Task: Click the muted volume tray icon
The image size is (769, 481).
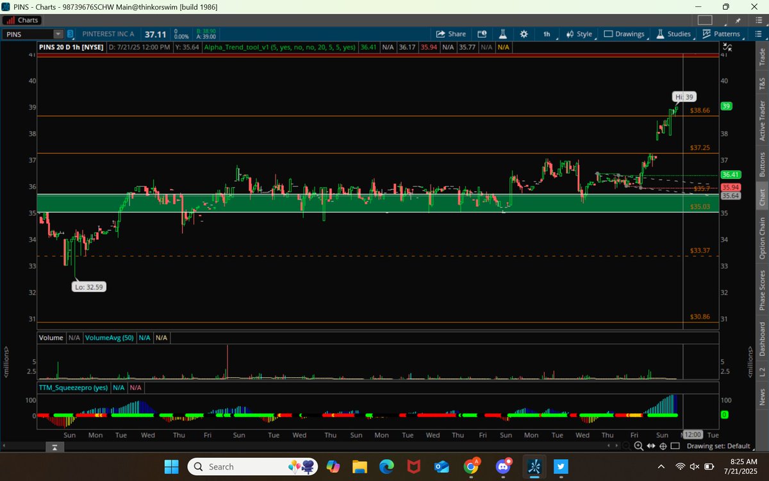Action: pos(695,466)
